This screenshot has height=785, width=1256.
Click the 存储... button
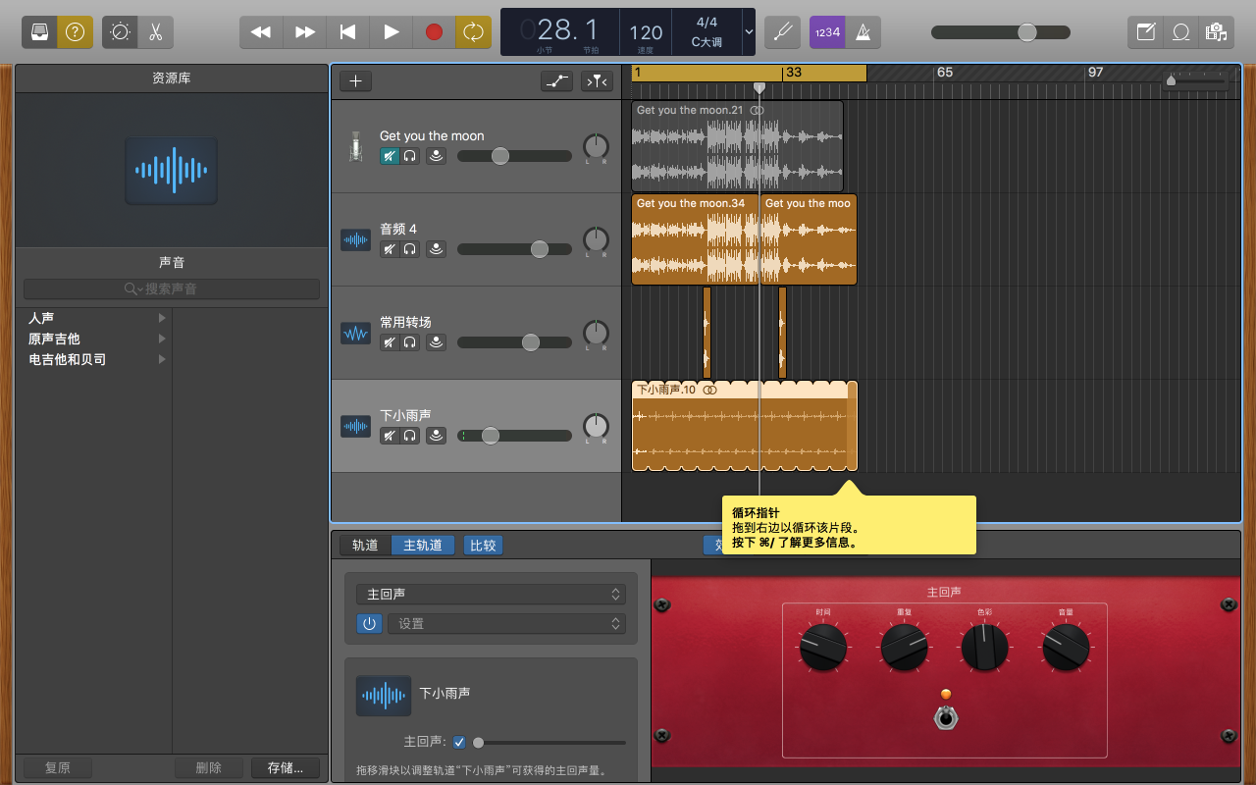(286, 768)
